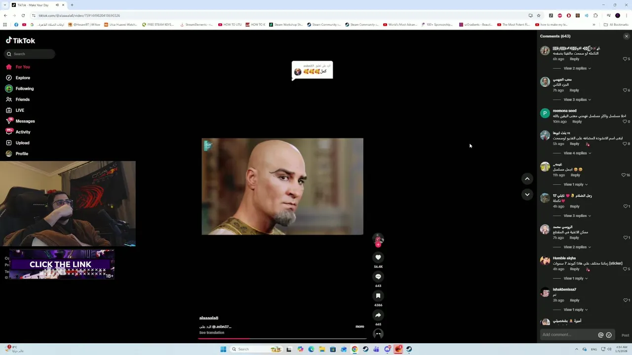This screenshot has width=632, height=355.
Task: Open Windows Start menu
Action: coord(223,349)
